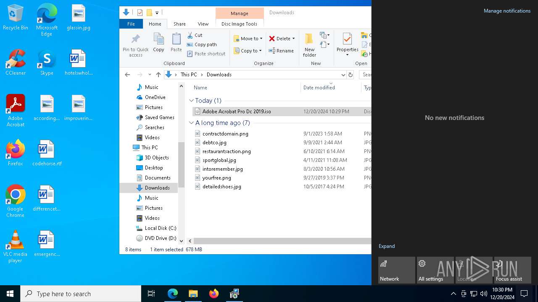Collapse A long time ago (7) group

[x=192, y=123]
